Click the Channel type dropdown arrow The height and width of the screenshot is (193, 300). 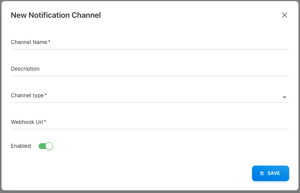(x=285, y=97)
